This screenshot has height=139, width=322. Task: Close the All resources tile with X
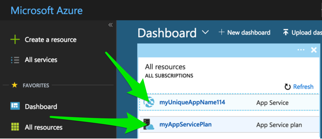coord(314,50)
